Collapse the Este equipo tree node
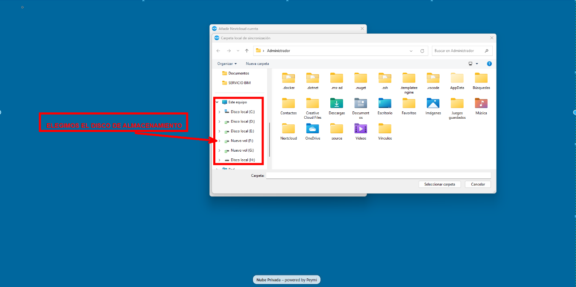 click(x=217, y=102)
